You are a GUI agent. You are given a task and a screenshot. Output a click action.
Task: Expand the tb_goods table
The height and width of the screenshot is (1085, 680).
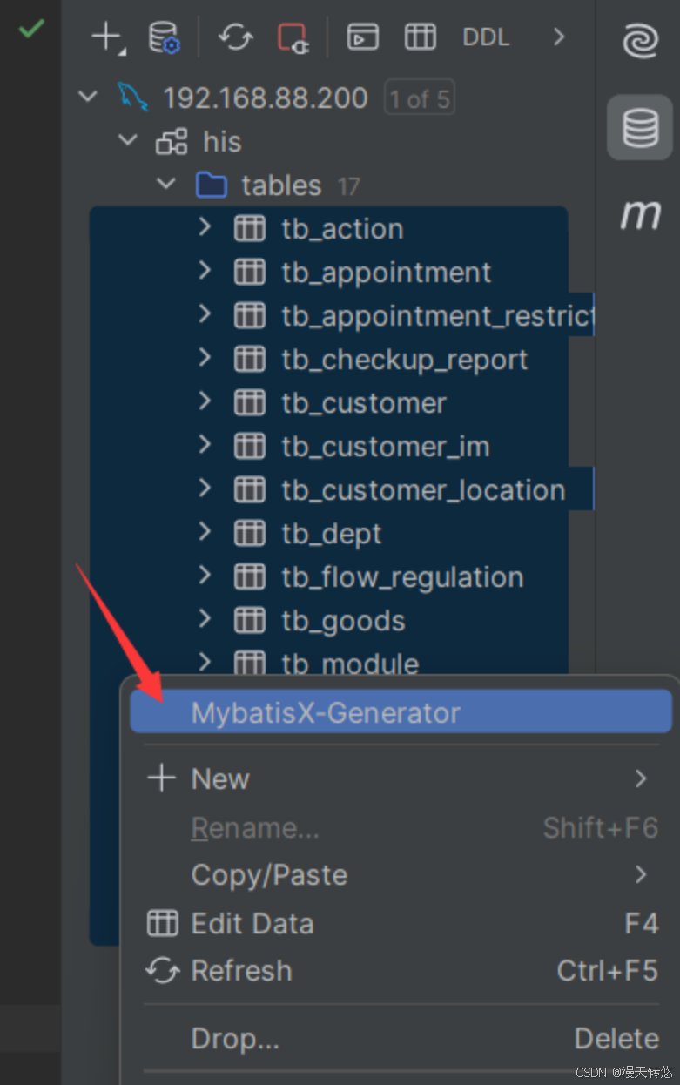205,618
